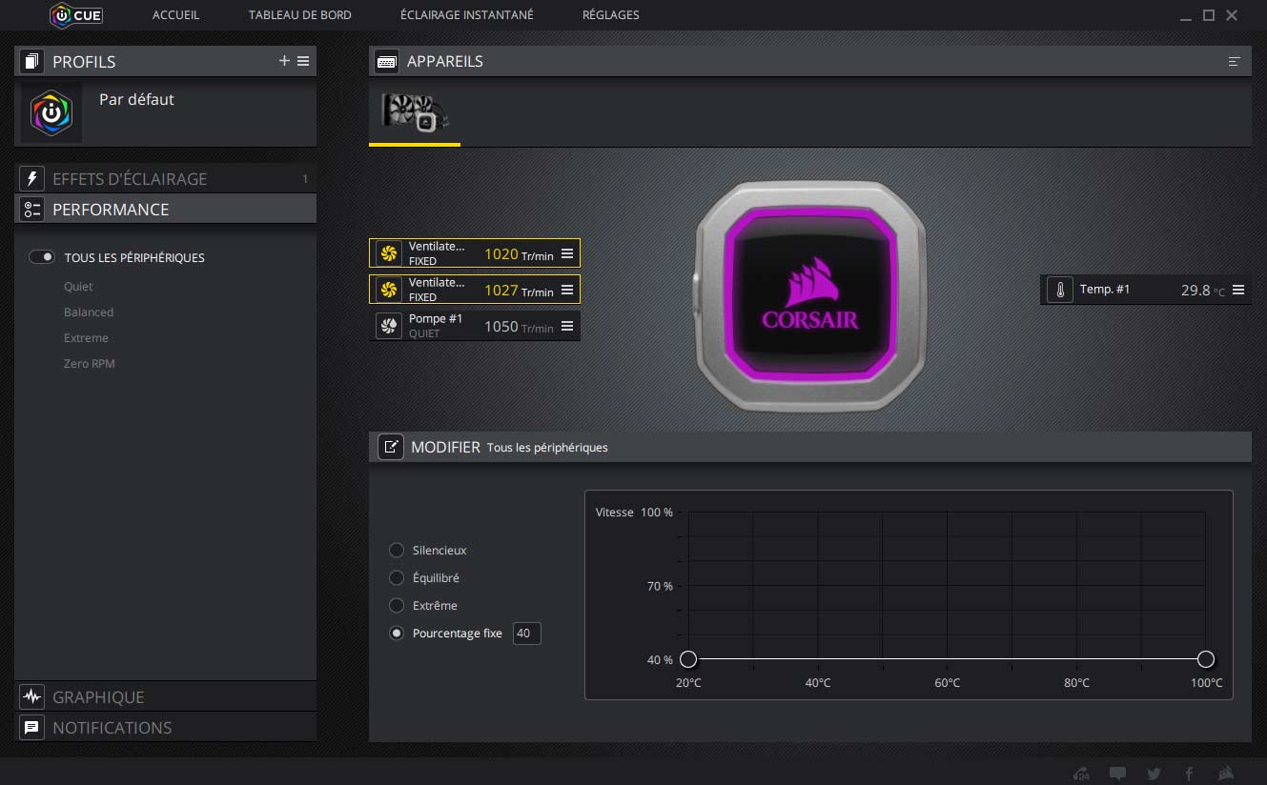Click the Notifications message icon
This screenshot has height=785, width=1267.
[31, 727]
